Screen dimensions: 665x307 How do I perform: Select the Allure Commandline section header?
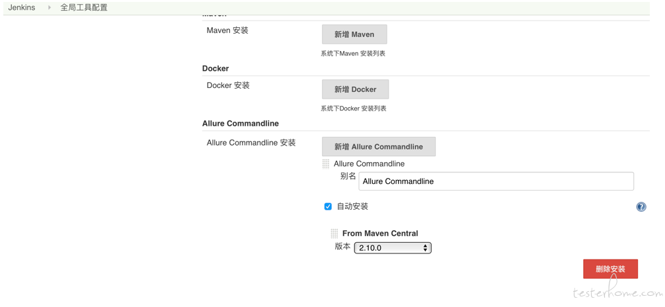(241, 124)
